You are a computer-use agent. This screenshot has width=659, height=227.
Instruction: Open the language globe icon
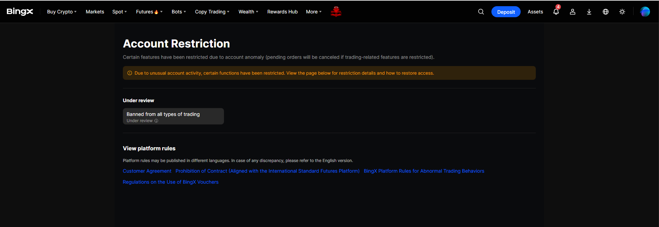tap(606, 12)
